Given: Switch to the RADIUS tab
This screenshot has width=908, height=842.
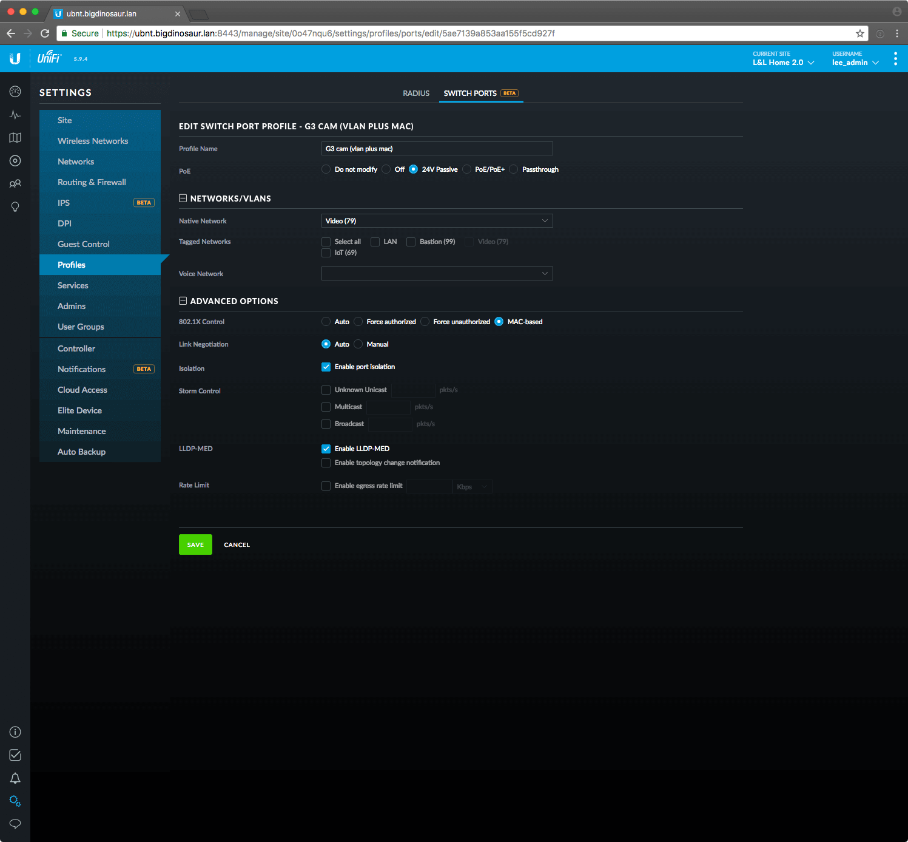Looking at the screenshot, I should point(415,93).
